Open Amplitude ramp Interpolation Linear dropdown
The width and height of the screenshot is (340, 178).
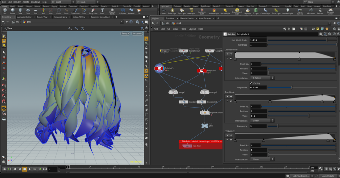263,121
